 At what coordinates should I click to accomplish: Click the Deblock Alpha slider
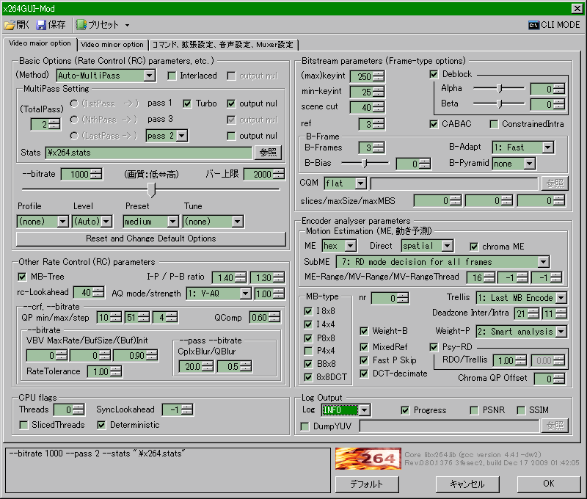pyautogui.click(x=499, y=89)
